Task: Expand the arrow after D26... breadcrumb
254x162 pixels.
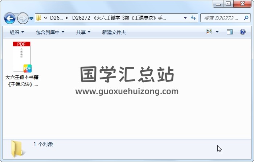Action: [67, 18]
